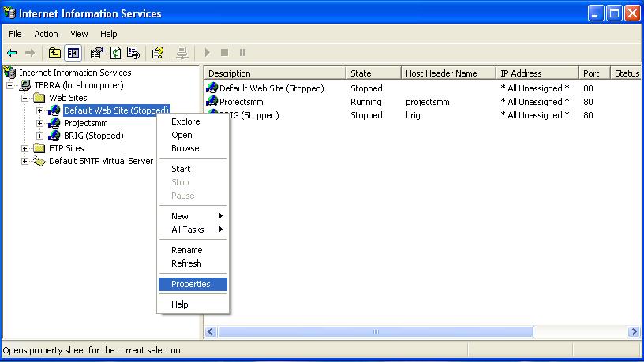Open the Action menu
This screenshot has height=362, width=644.
point(46,34)
